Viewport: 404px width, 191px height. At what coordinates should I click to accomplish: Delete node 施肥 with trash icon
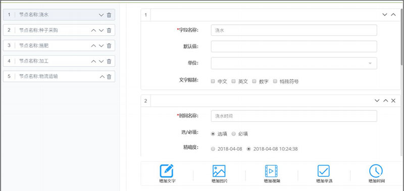pyautogui.click(x=109, y=46)
